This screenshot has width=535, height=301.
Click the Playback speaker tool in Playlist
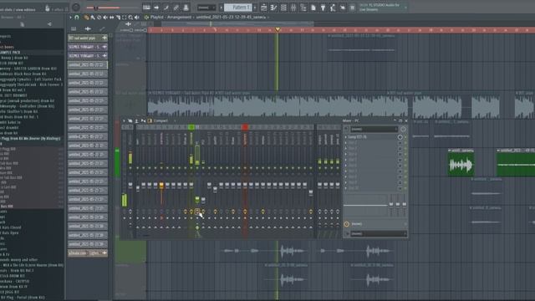tap(137, 17)
